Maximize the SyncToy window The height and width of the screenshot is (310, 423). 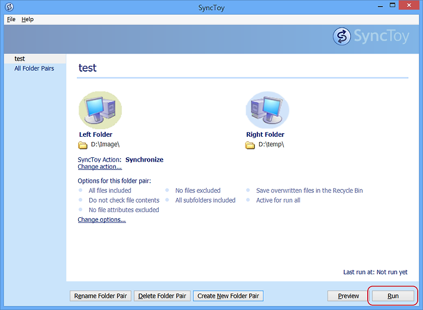tap(392, 6)
